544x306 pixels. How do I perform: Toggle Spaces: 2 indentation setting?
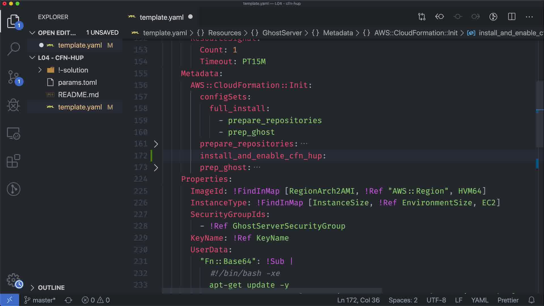pos(403,300)
